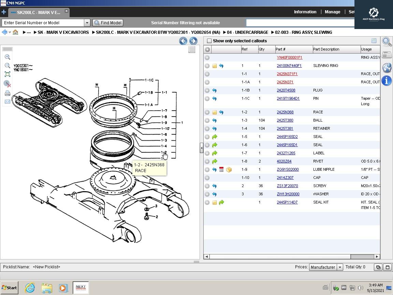393x295 pixels.
Task: Toggle the Show only selected callouts checkbox
Action: 209,41
